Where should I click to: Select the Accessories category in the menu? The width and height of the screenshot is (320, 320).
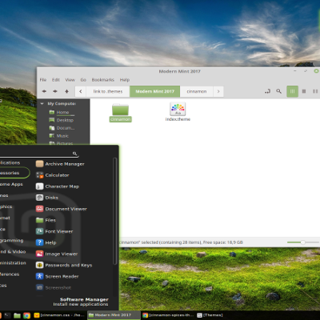pos(14,173)
